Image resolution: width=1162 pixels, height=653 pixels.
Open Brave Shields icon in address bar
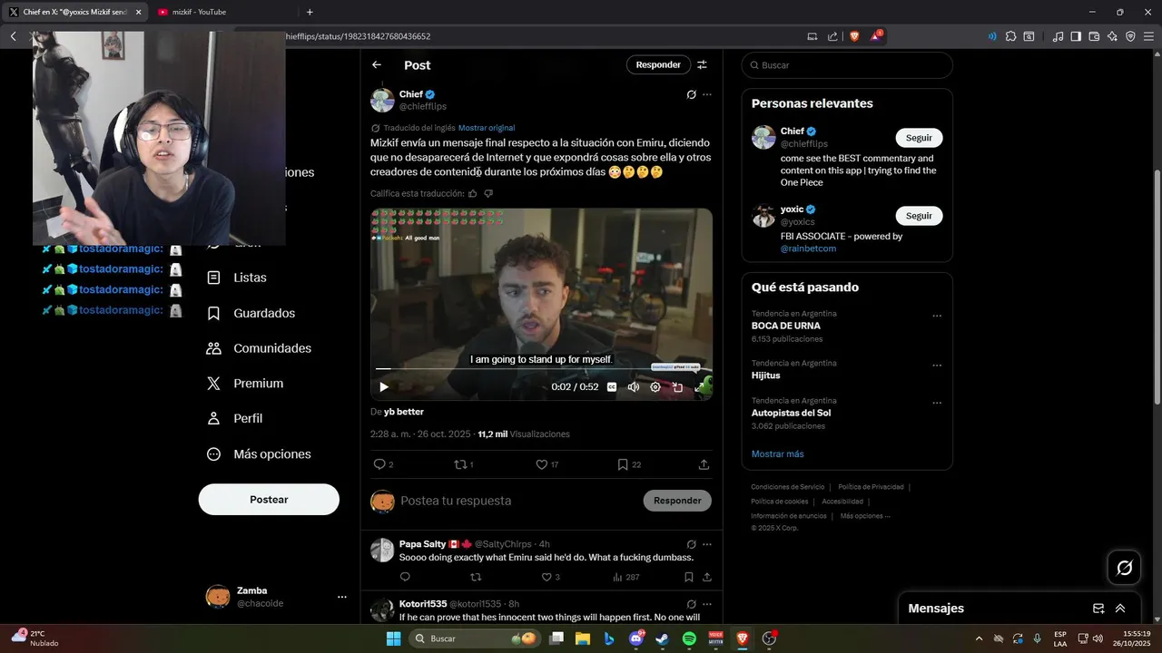click(x=854, y=36)
